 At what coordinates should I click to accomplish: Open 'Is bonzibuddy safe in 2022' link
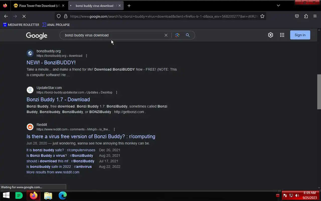pos(59,167)
